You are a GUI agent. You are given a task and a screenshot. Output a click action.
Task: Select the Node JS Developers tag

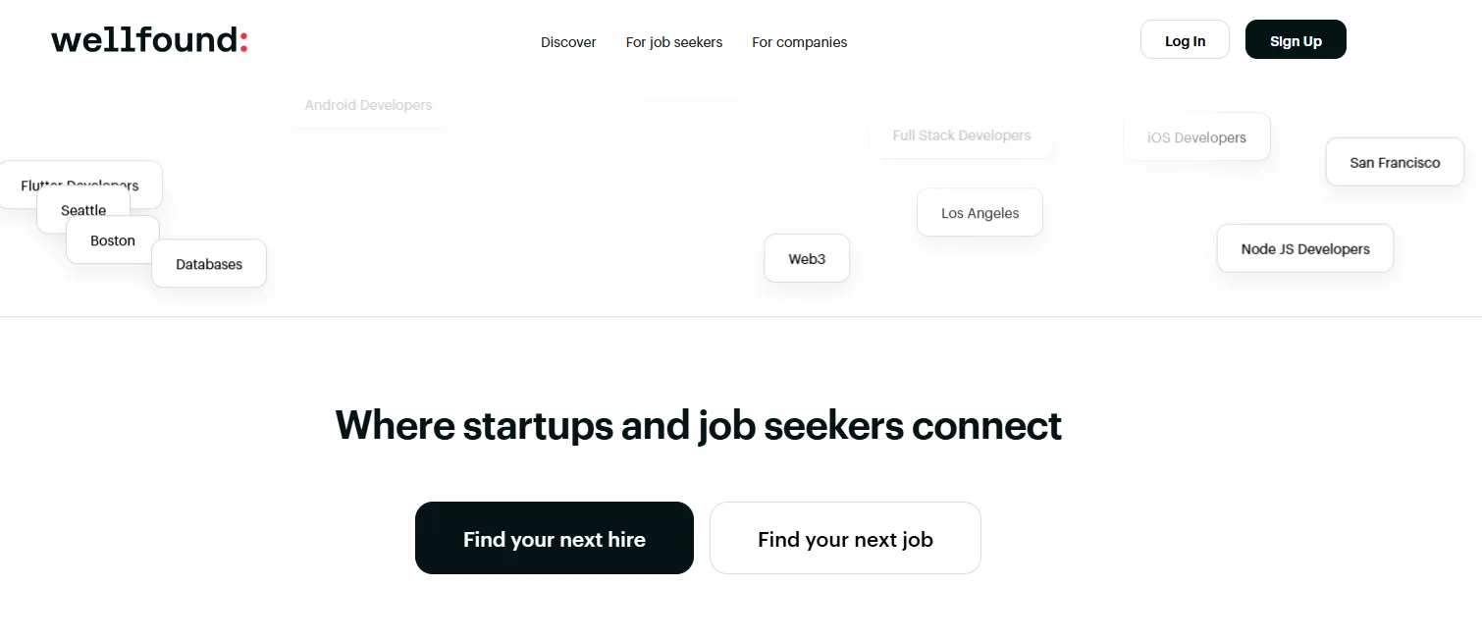tap(1304, 248)
